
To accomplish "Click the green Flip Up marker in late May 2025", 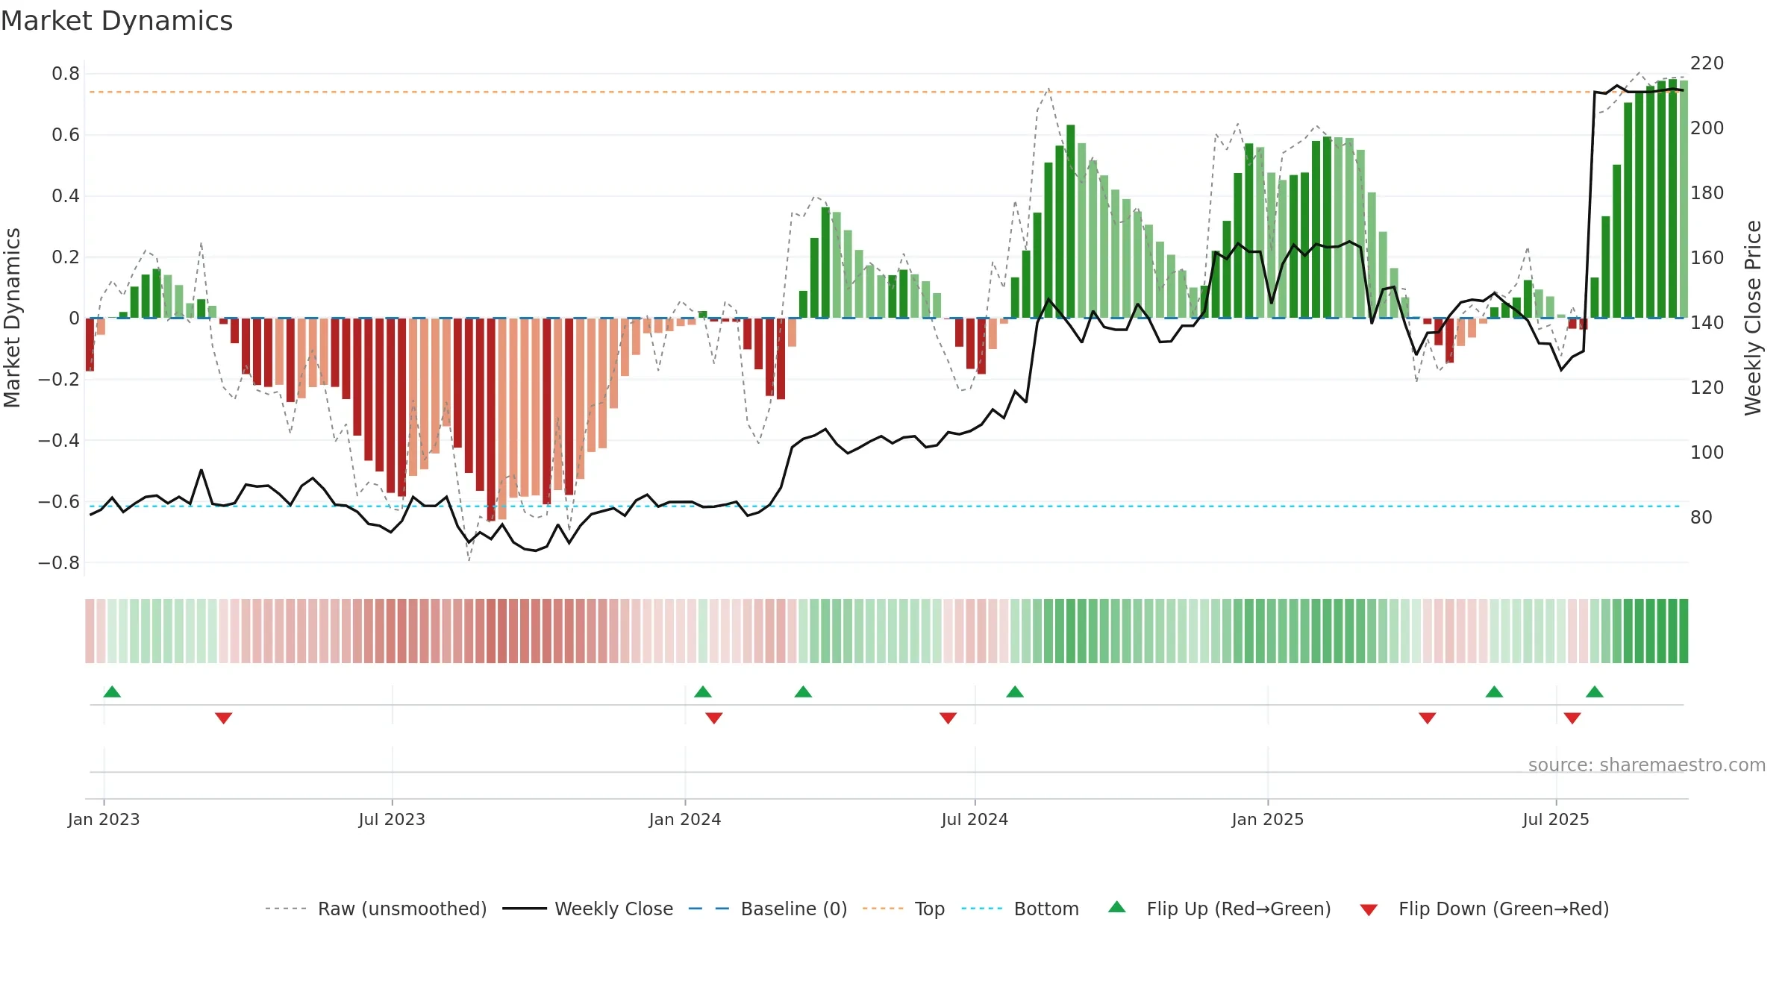I will click(1494, 691).
